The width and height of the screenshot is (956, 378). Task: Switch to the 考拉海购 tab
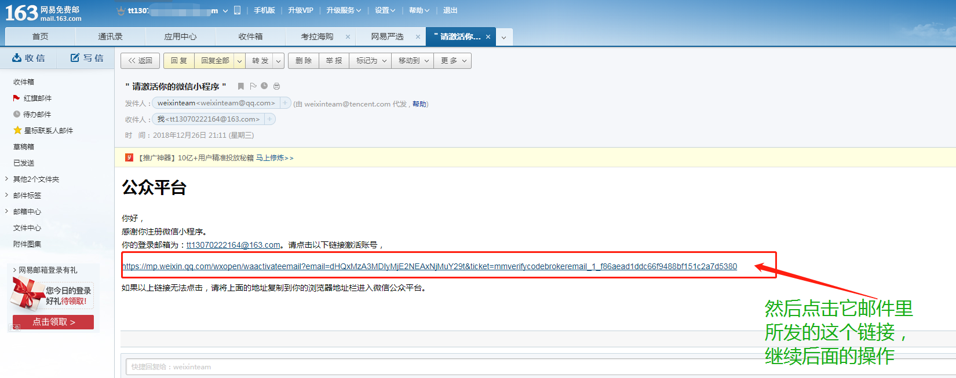coord(317,36)
